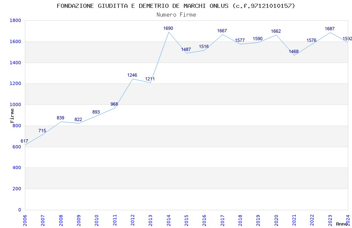Select the 2011 x-axis year label

click(x=115, y=221)
